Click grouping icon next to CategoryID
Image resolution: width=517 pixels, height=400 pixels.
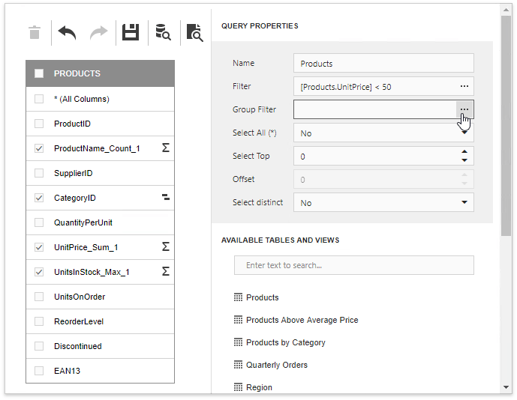[x=166, y=197]
